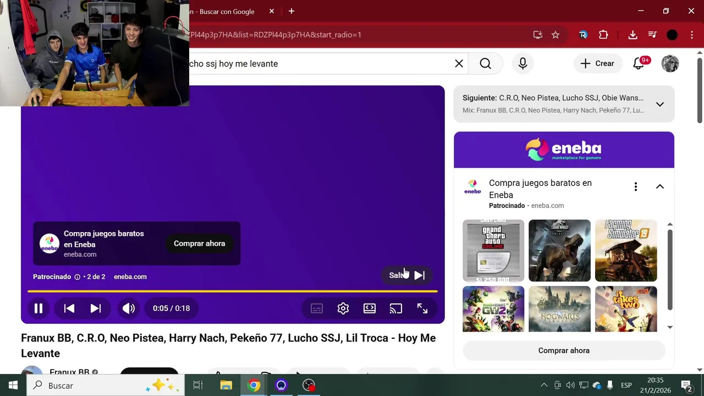Viewport: 704px width, 396px height.
Task: Click the '0:05 / 0:18' time display
Action: click(172, 309)
